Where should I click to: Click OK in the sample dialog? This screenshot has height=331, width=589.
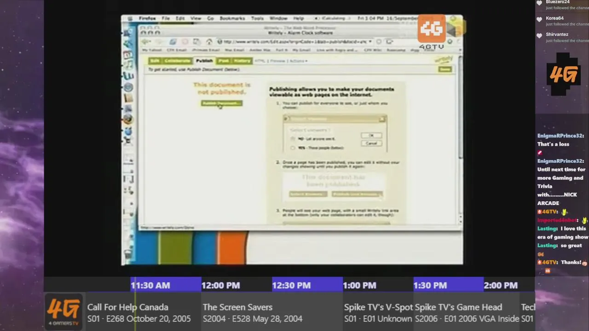click(371, 135)
